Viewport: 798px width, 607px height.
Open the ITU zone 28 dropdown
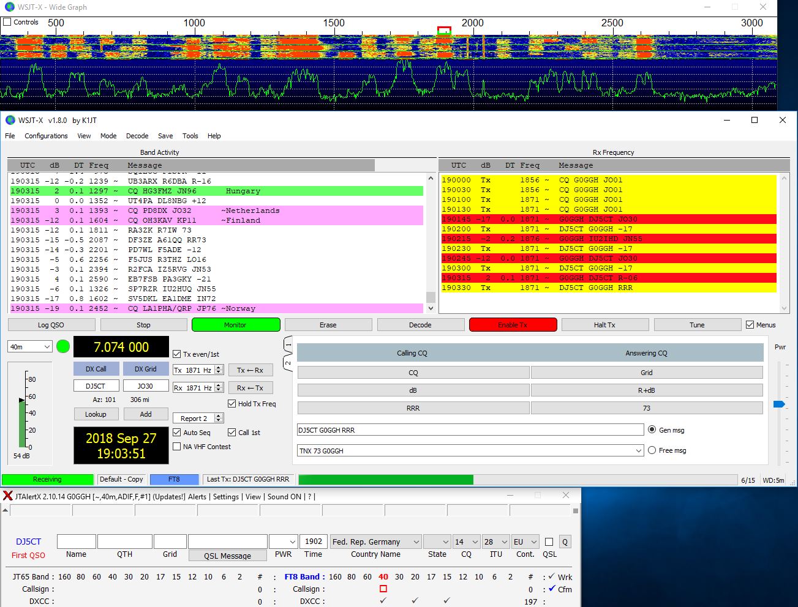pos(495,542)
